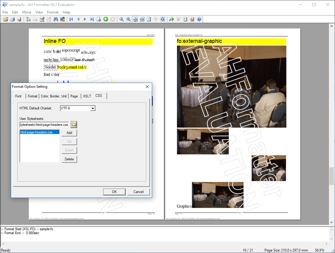This screenshot has width=335, height=253.
Task: Click the edit document icon with pencil
Action: point(42,19)
